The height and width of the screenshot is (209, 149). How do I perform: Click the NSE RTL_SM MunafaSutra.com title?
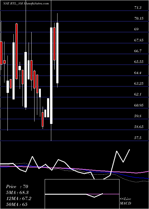(26, 4)
